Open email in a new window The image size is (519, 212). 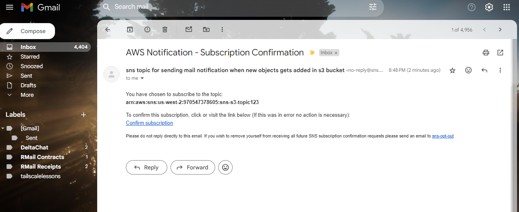pos(500,53)
